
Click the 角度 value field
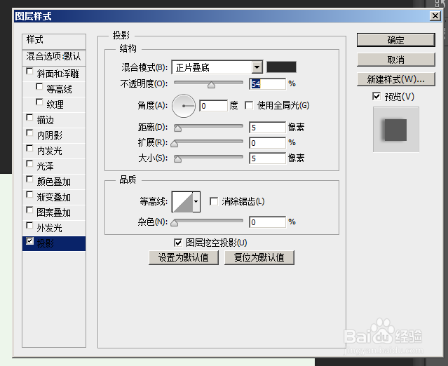click(213, 106)
